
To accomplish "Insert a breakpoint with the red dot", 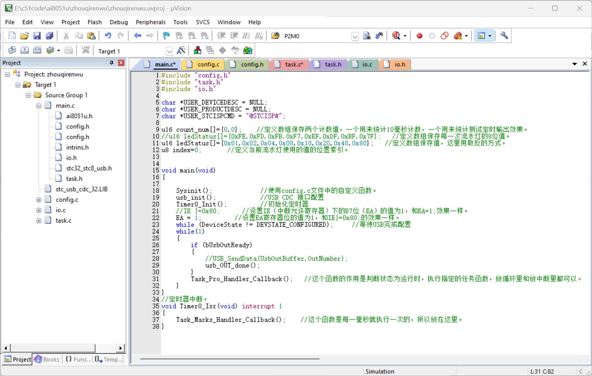I will pos(419,36).
